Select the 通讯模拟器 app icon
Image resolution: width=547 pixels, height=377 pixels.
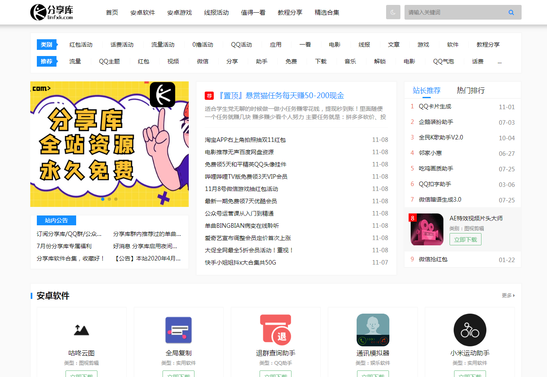click(373, 330)
